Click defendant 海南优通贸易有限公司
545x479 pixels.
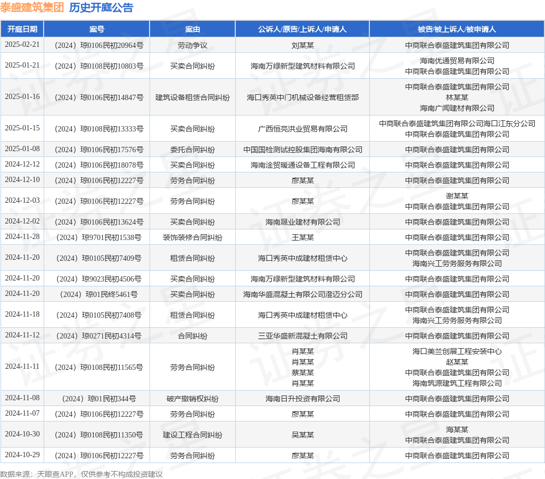click(457, 61)
